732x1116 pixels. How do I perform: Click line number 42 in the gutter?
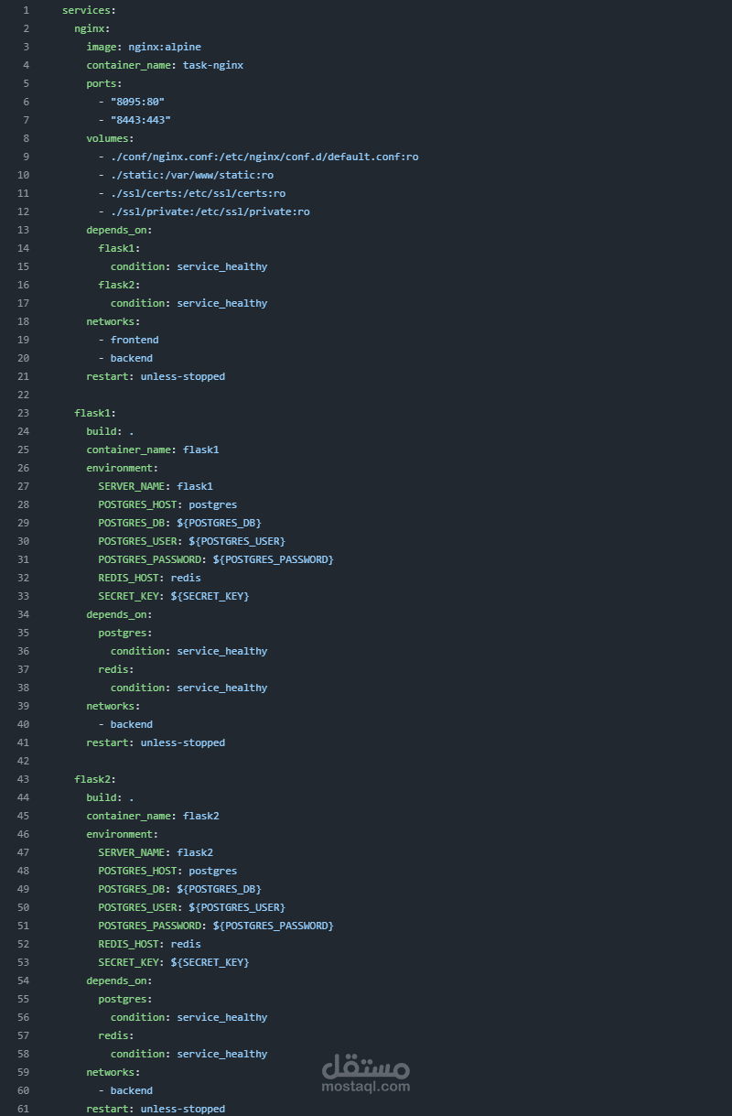pos(23,761)
